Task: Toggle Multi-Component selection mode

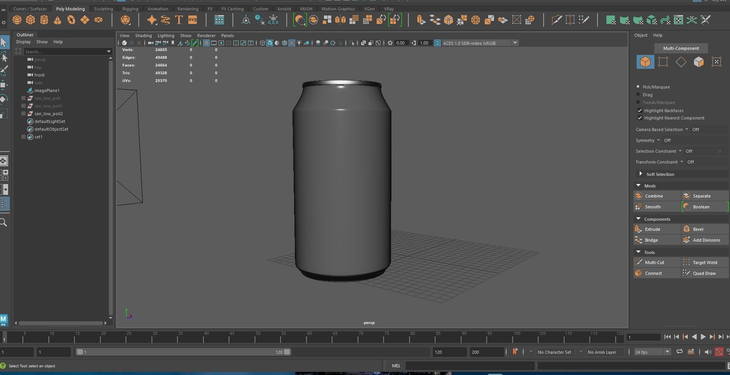Action: 681,48
